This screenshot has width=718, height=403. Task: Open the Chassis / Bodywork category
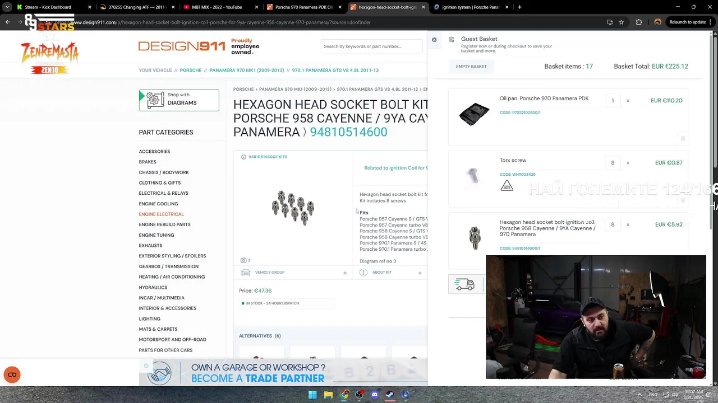164,172
